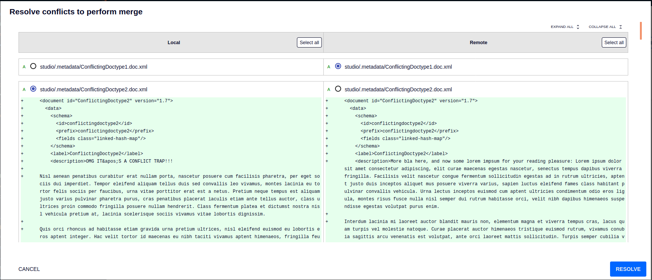Click the Collapse All arrows icon

tap(621, 27)
